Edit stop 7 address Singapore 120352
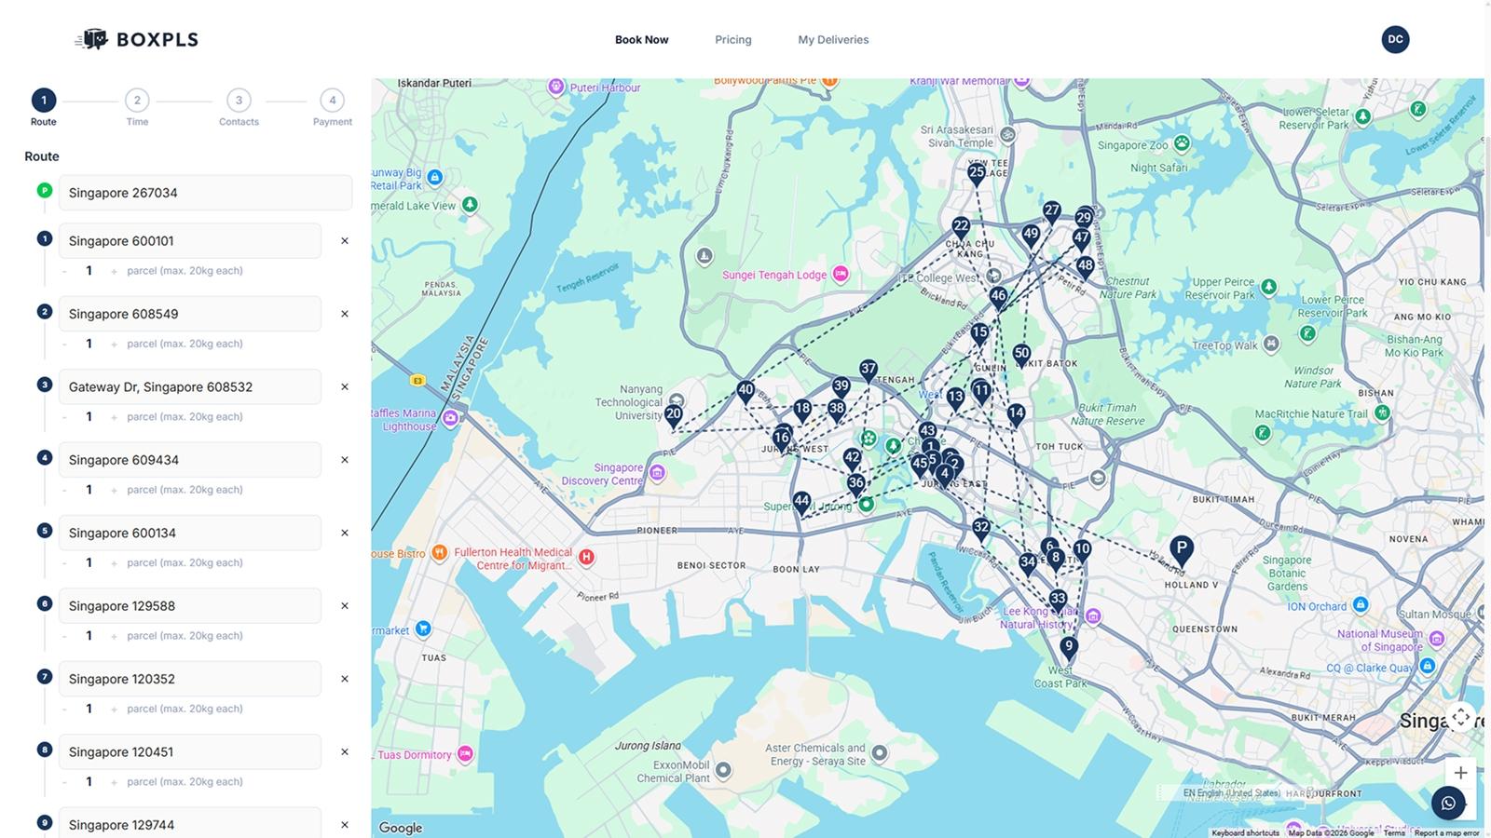The height and width of the screenshot is (838, 1491). [190, 679]
